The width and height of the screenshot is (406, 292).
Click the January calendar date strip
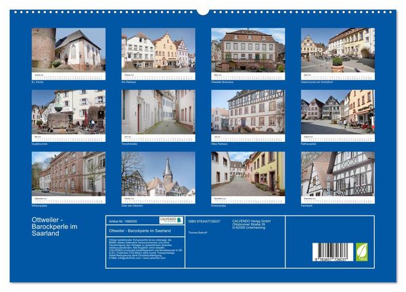68,76
